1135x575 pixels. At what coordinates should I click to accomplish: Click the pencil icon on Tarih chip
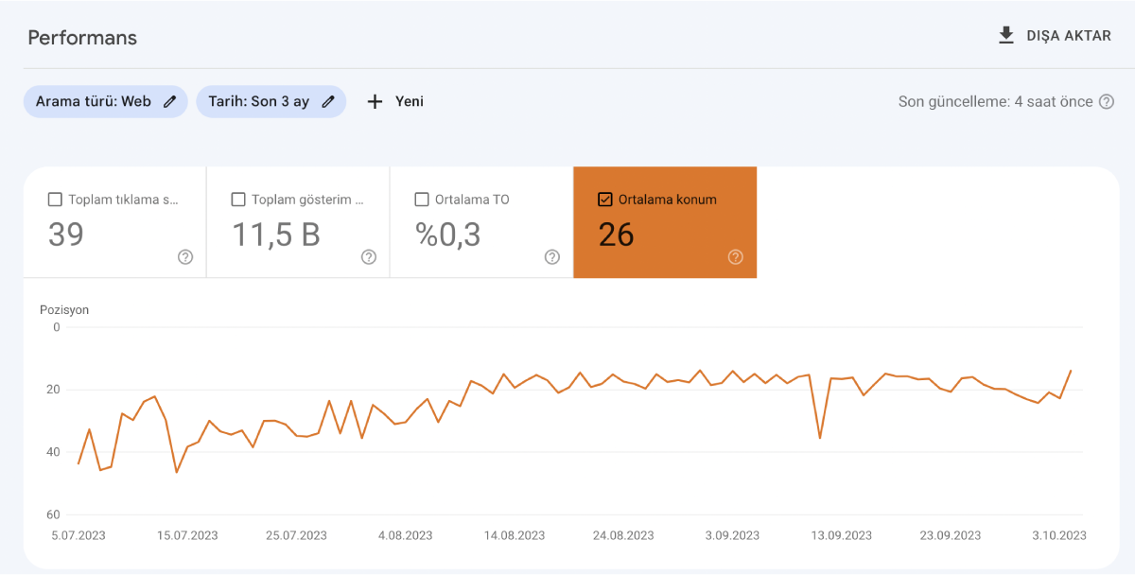[328, 101]
